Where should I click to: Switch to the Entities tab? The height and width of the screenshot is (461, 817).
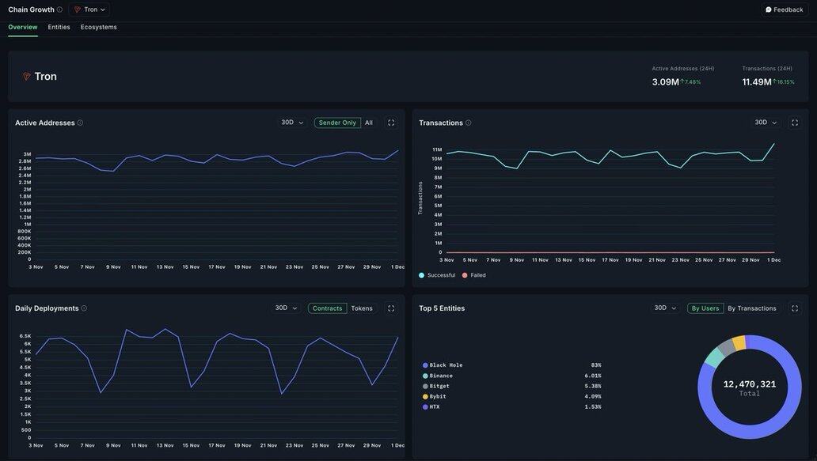pos(59,27)
